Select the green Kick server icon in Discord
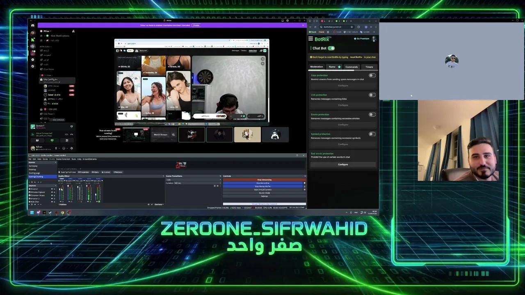 tap(33, 40)
